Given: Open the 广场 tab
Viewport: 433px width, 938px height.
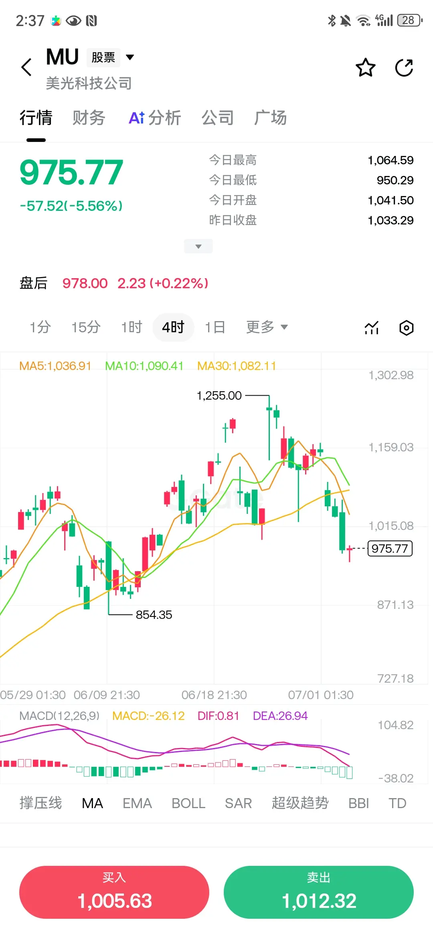Looking at the screenshot, I should [270, 118].
